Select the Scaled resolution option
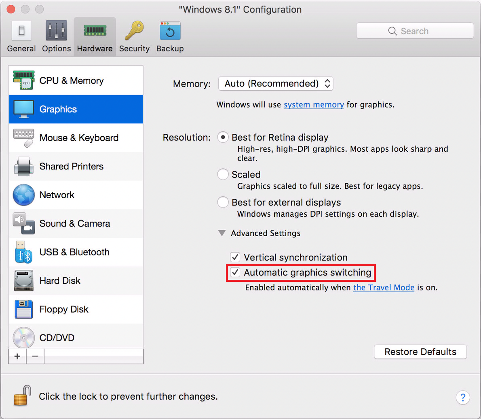The width and height of the screenshot is (481, 419). click(x=223, y=174)
